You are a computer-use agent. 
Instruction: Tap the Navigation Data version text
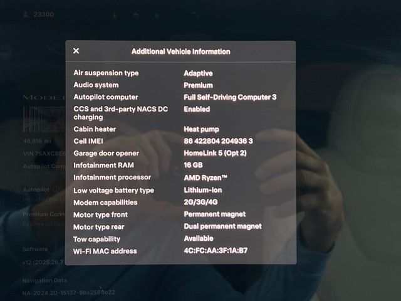69,292
